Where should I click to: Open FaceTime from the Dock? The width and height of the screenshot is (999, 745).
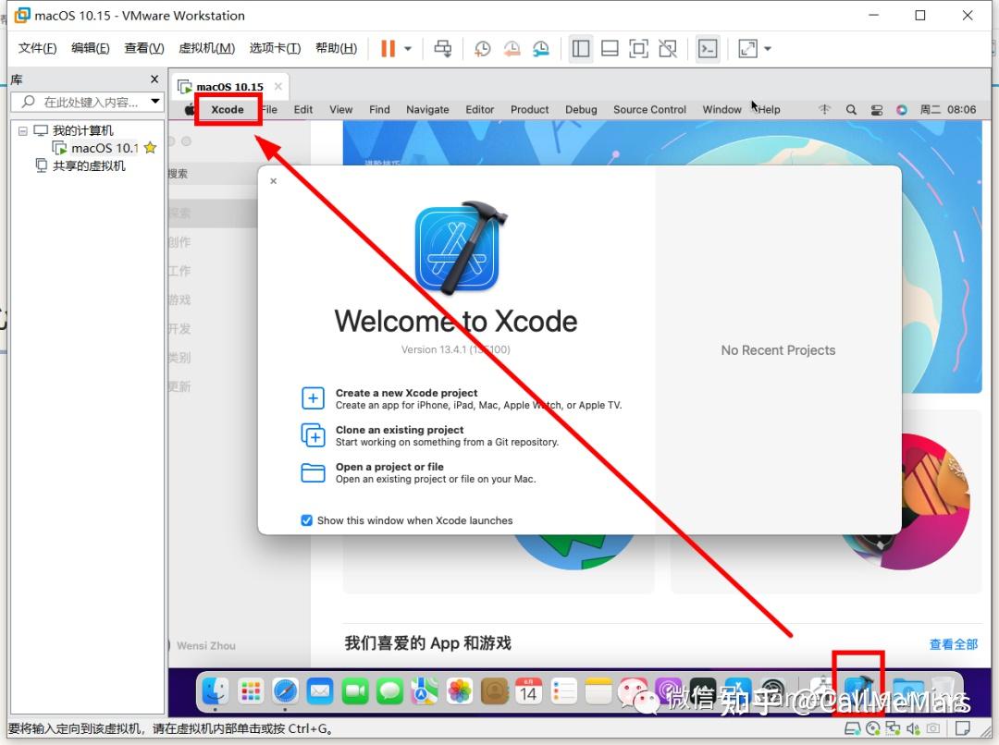pyautogui.click(x=355, y=691)
